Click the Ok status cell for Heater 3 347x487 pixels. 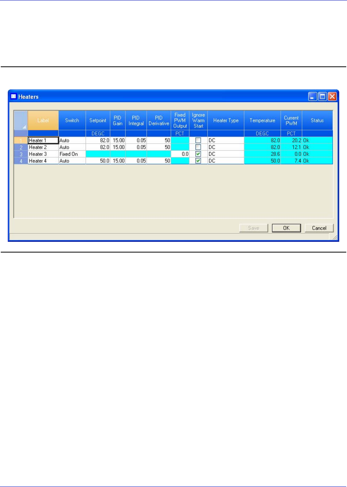coord(317,154)
